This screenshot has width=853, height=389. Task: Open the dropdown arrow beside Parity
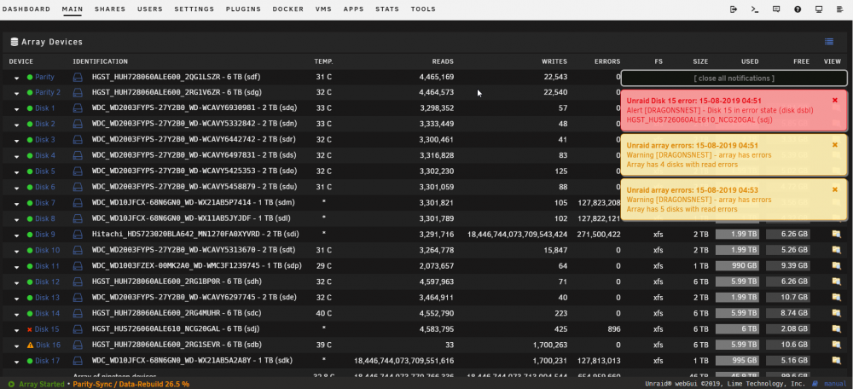coord(16,78)
